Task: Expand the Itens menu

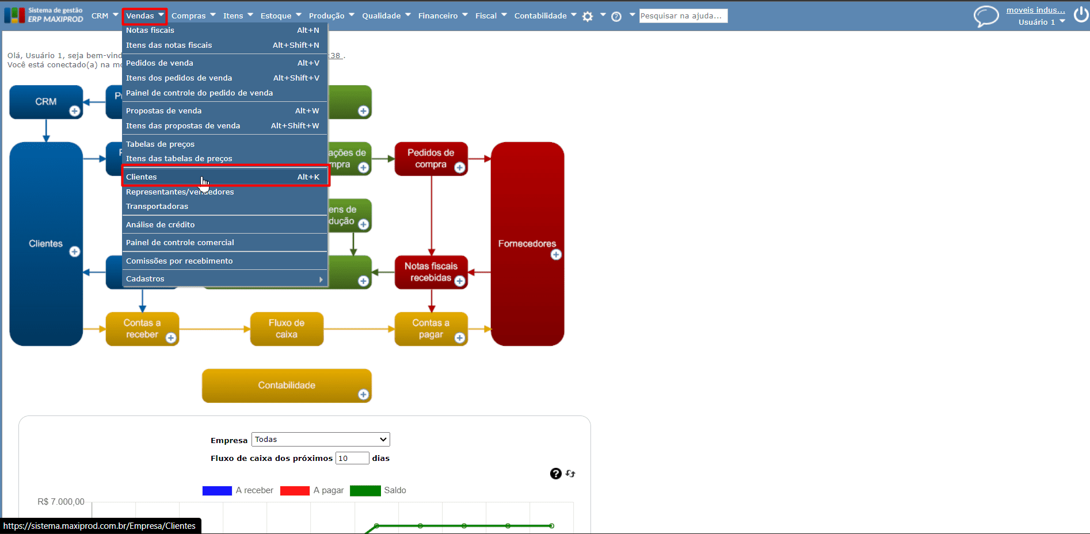Action: tap(238, 16)
